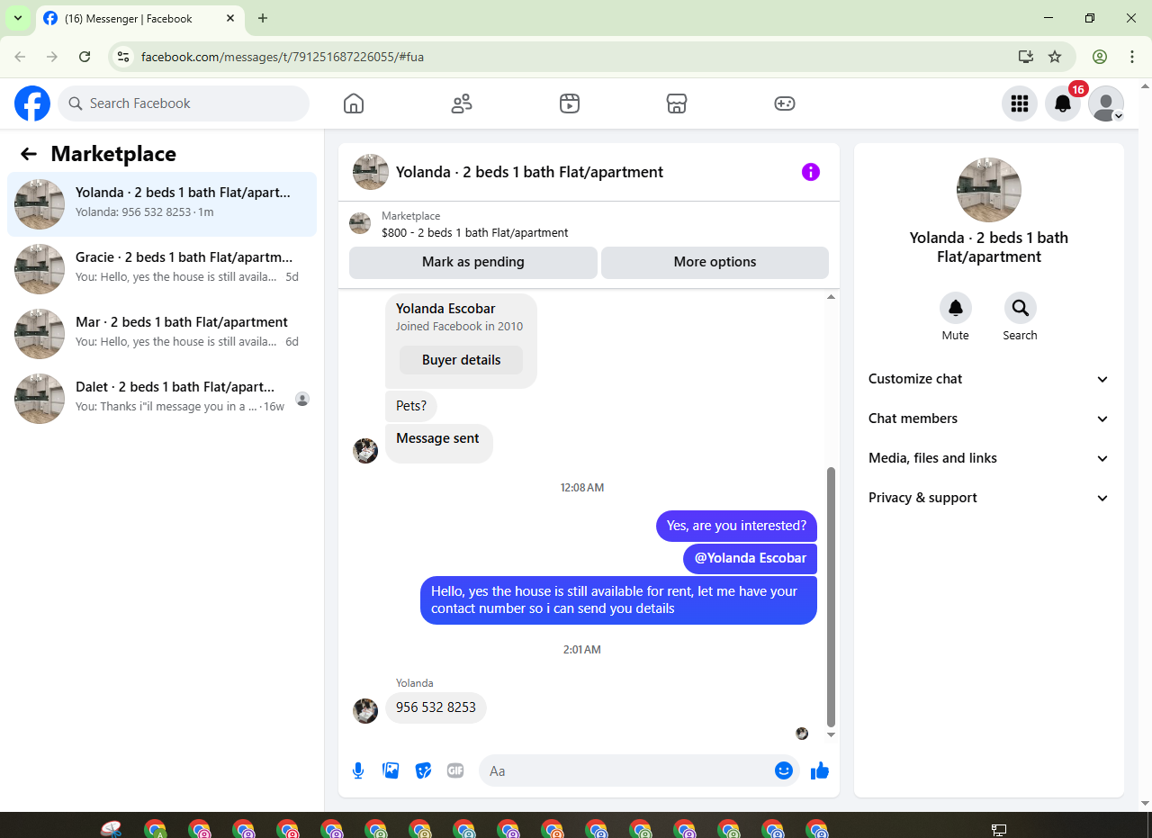Screen dimensions: 1152x838
Task: Record a voice clip with microphone icon
Action: 358,770
